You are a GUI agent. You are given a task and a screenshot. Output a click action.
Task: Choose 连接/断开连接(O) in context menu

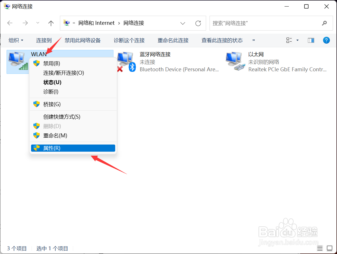tap(73, 73)
